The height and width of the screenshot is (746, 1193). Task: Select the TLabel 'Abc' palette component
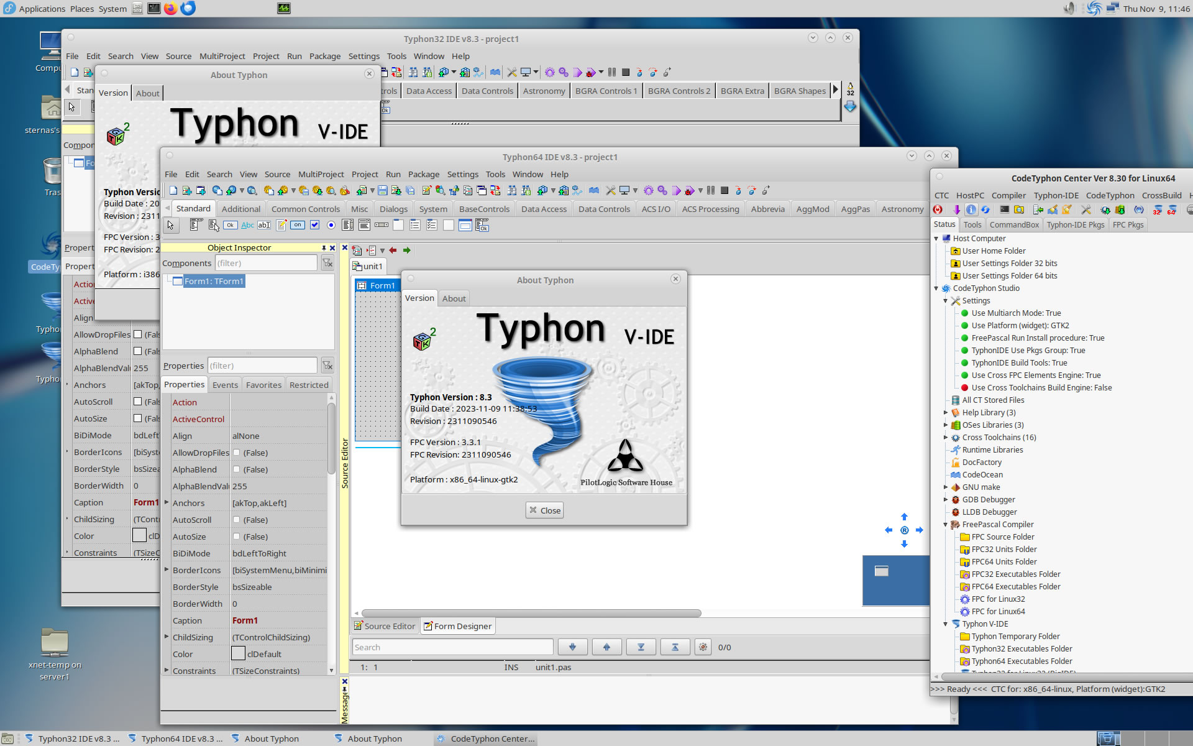[247, 225]
